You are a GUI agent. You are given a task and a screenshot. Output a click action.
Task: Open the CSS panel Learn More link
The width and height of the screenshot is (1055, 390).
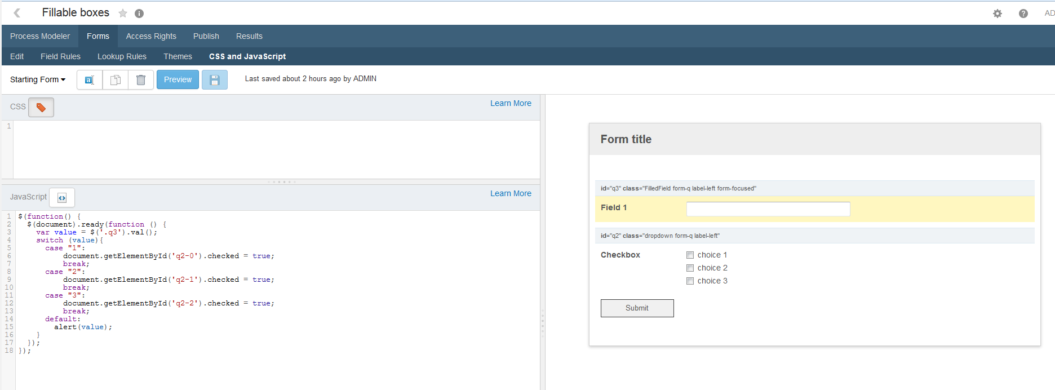coord(511,103)
